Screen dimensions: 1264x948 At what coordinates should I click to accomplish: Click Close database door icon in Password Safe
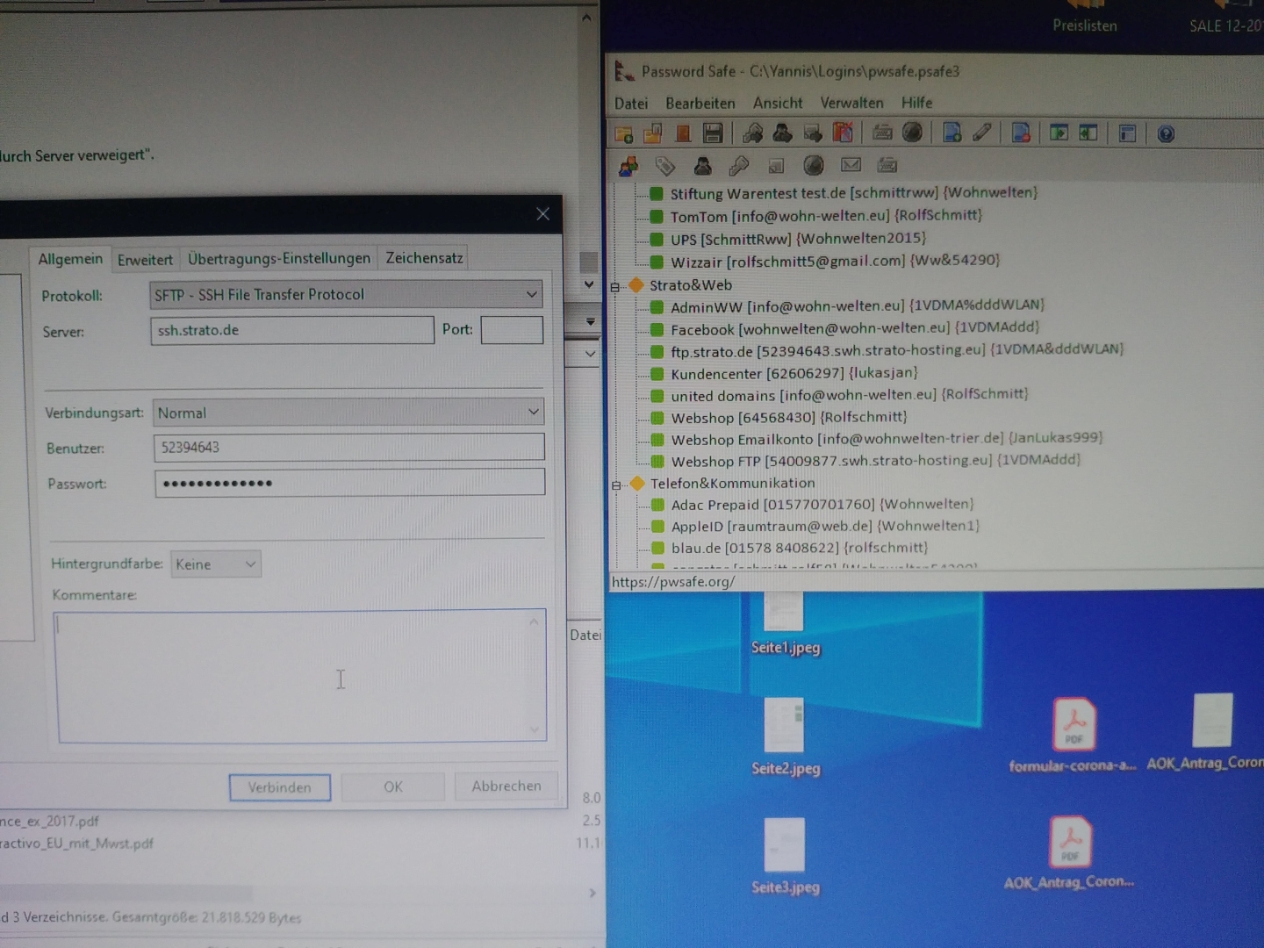pyautogui.click(x=683, y=133)
